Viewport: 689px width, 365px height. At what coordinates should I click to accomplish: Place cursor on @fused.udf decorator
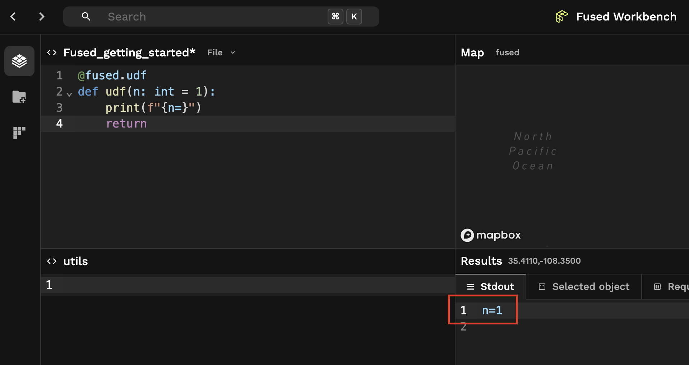112,75
